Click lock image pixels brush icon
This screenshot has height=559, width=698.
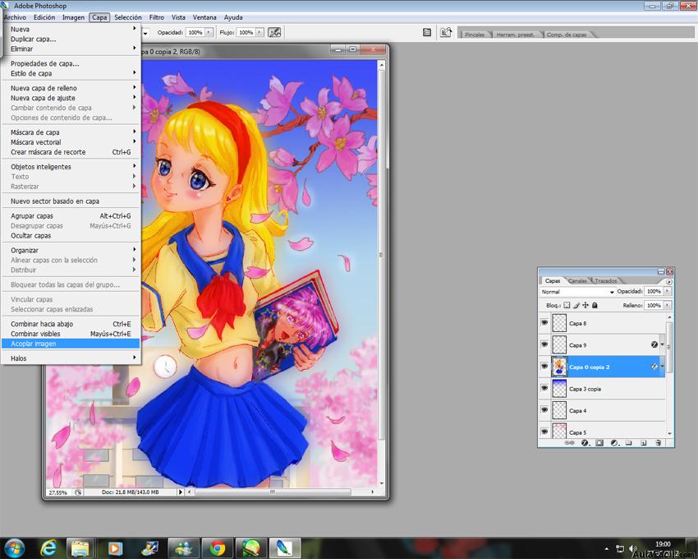coord(576,305)
